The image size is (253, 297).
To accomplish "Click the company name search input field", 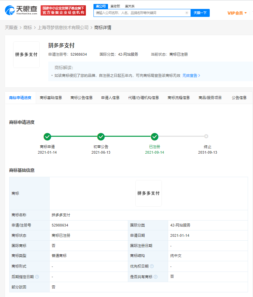I will pyautogui.click(x=139, y=13).
